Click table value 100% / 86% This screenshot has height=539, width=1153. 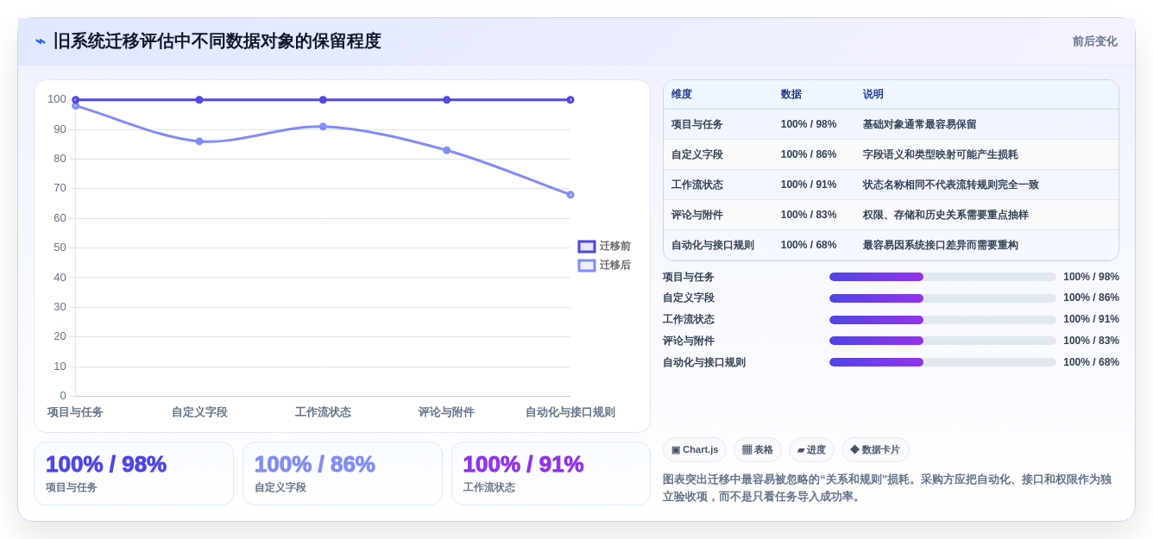tap(809, 155)
